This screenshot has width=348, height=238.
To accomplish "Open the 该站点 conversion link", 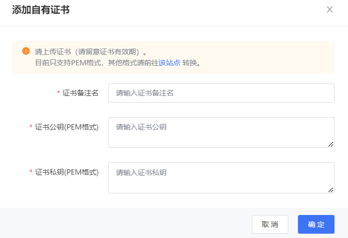I will pyautogui.click(x=169, y=63).
